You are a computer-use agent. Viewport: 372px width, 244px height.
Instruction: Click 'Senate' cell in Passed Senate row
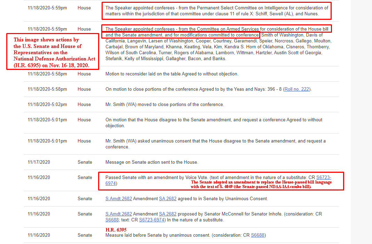tap(85, 177)
